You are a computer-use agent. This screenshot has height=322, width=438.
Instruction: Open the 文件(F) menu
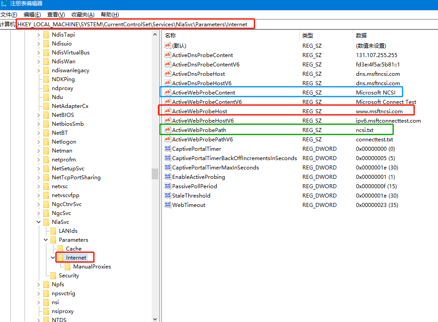point(8,15)
